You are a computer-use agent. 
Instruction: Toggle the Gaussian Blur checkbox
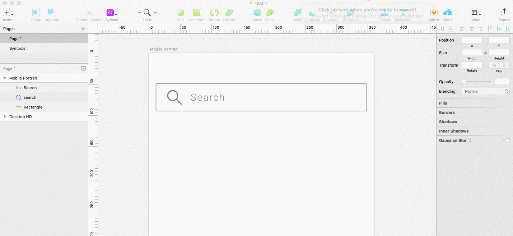508,140
